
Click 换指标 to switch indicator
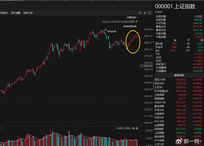pyautogui.click(x=128, y=128)
